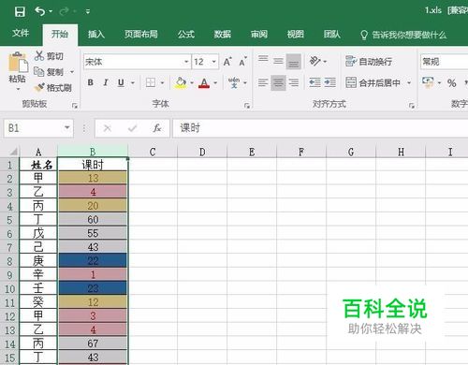
Task: Switch to the 数据 (Data) tab
Action: click(222, 34)
